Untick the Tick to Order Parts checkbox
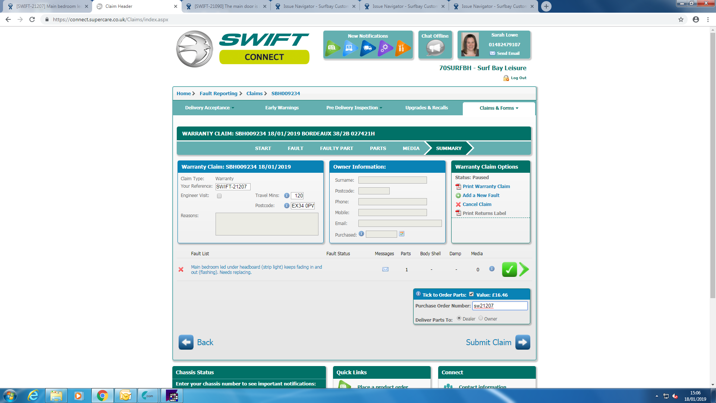The height and width of the screenshot is (403, 716). (x=471, y=294)
